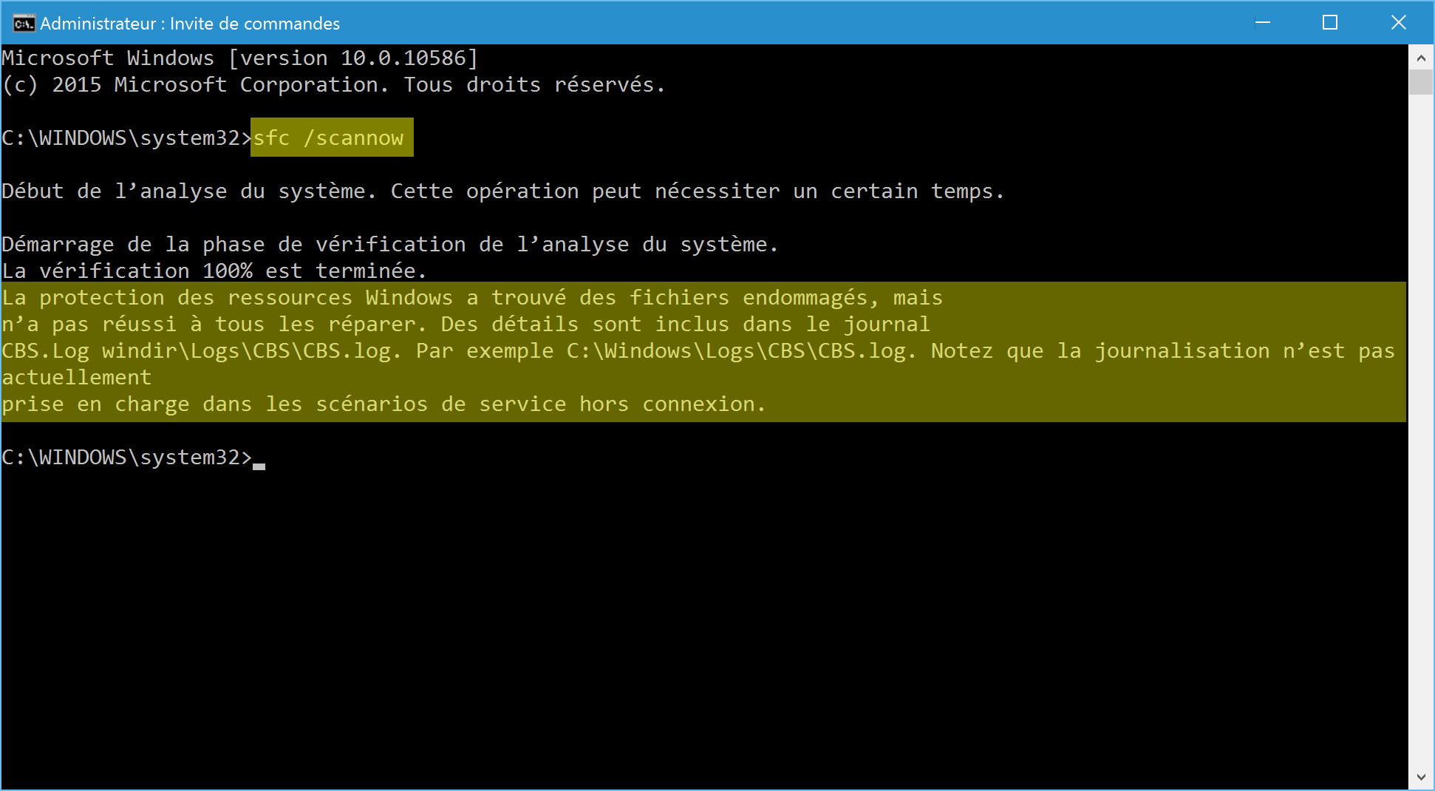1435x791 pixels.
Task: Click the blinking cursor at the prompt
Action: 259,466
